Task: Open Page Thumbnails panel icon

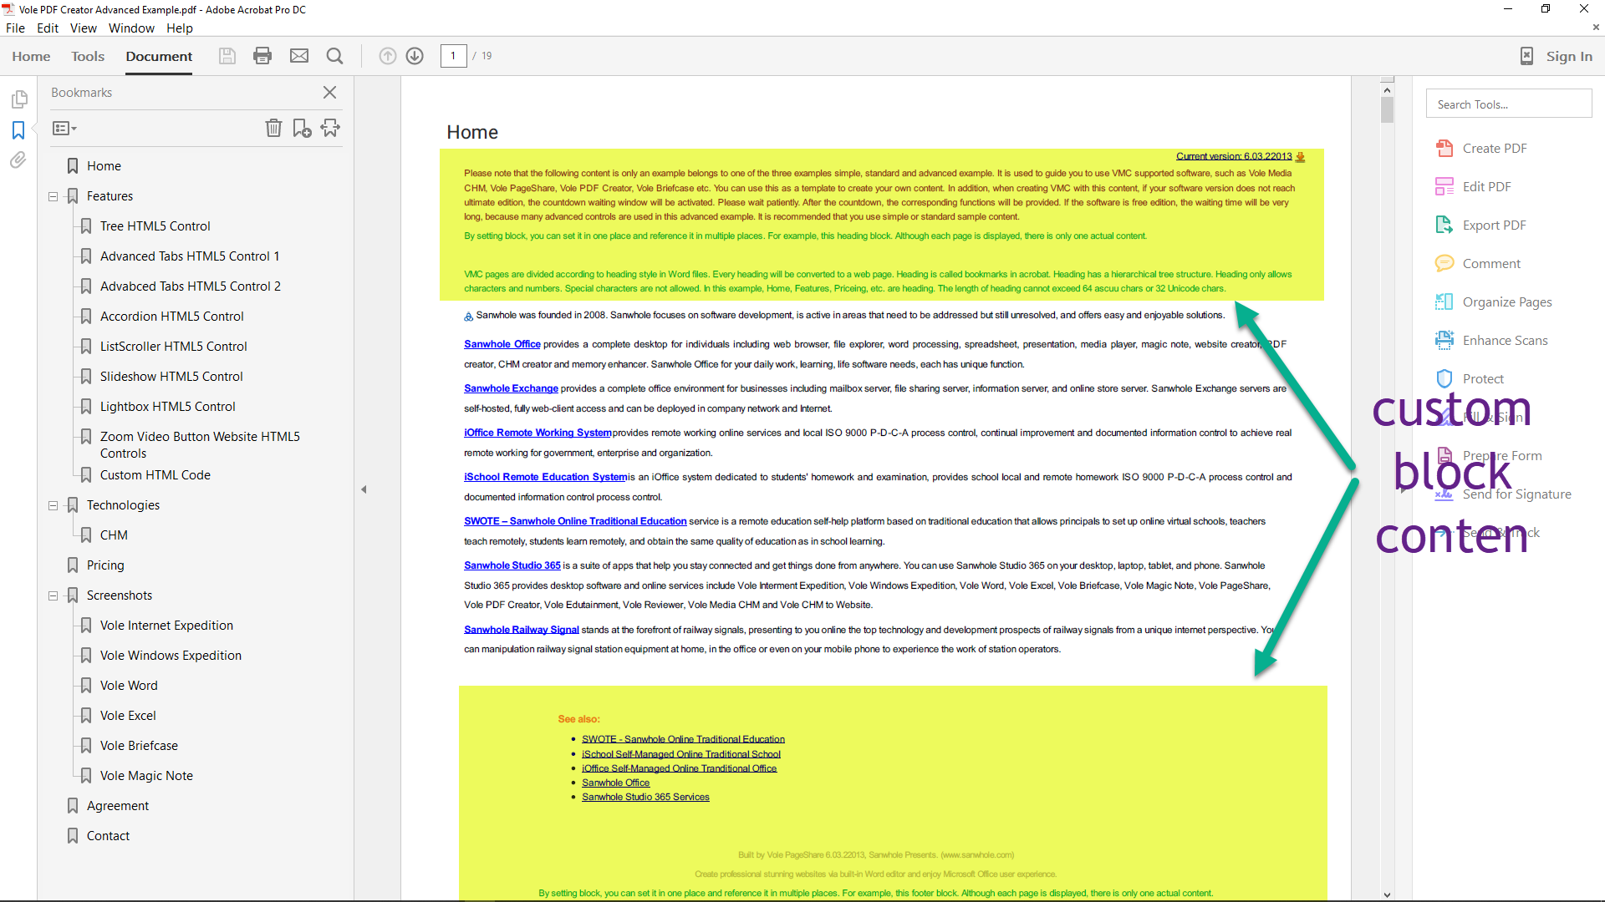Action: (19, 100)
